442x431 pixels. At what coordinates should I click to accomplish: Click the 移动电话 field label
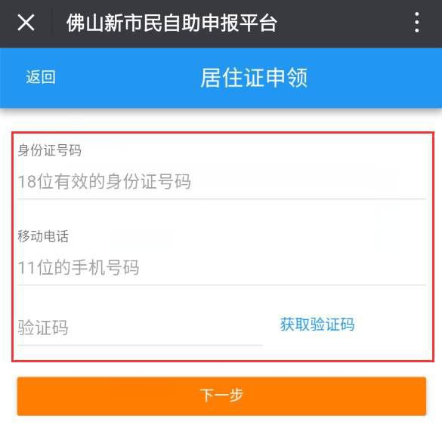[x=43, y=236]
